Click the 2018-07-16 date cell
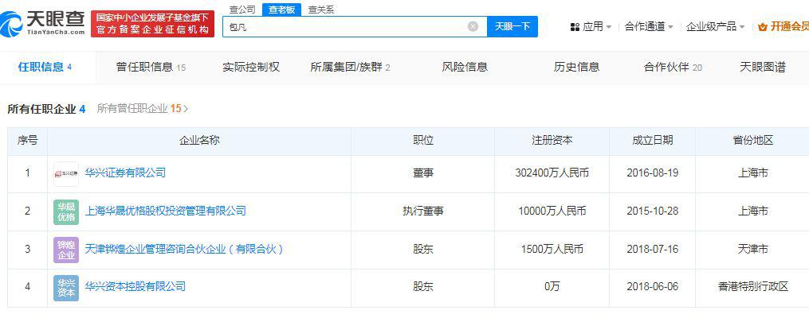809x318 pixels. (652, 249)
